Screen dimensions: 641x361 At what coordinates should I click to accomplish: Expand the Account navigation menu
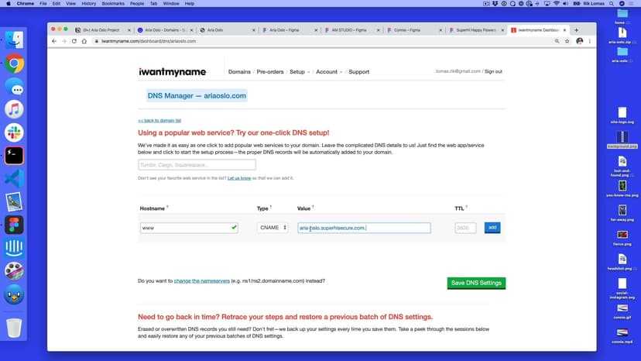click(x=328, y=72)
